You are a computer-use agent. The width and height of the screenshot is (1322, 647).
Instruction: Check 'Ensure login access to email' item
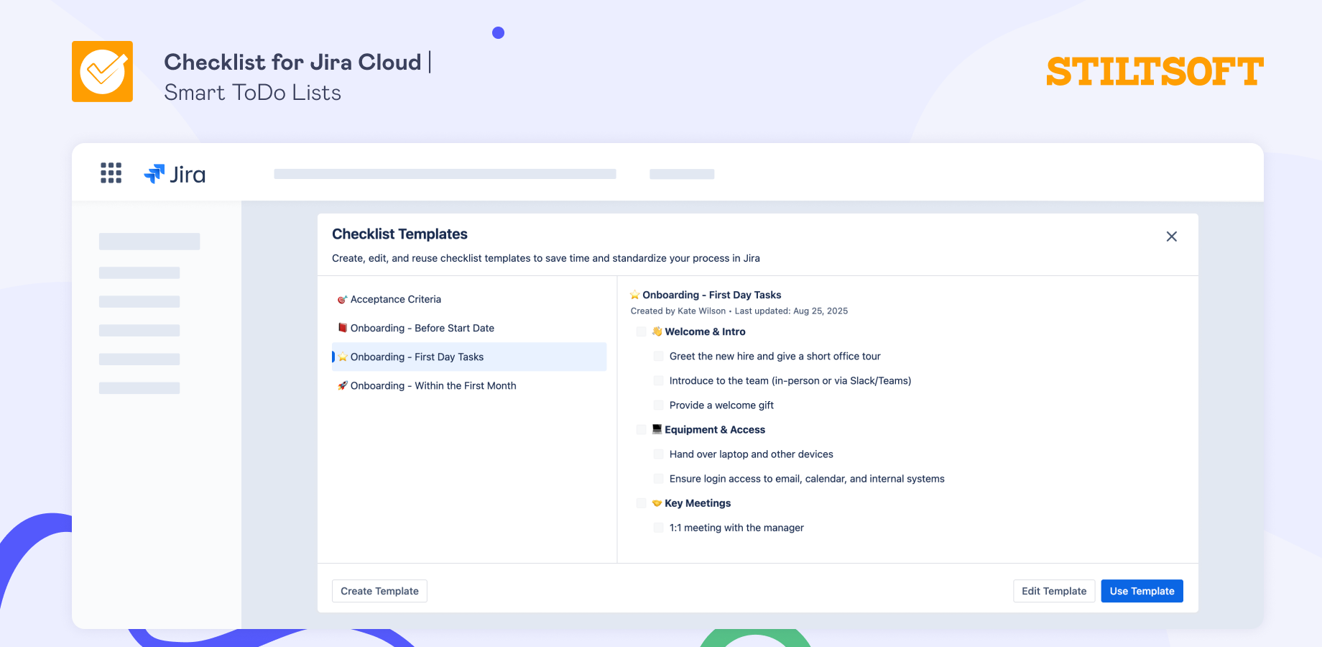tap(658, 478)
